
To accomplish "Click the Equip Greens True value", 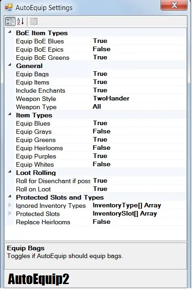I will point(100,140).
